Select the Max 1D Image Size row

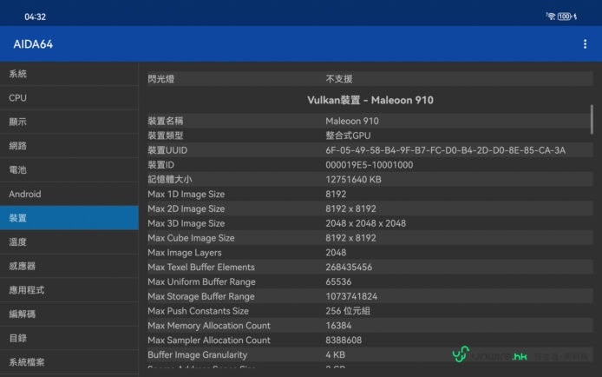(x=370, y=194)
